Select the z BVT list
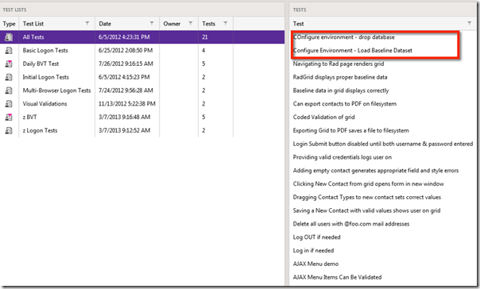Viewport: 480px width, 289px height. tap(29, 118)
